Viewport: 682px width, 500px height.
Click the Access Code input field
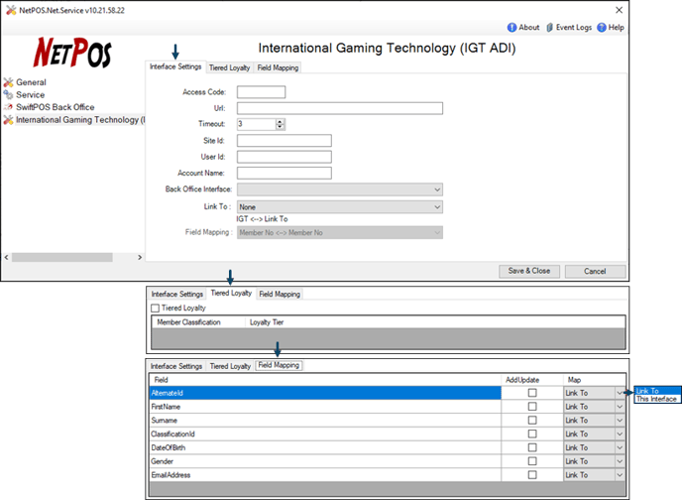coord(261,92)
